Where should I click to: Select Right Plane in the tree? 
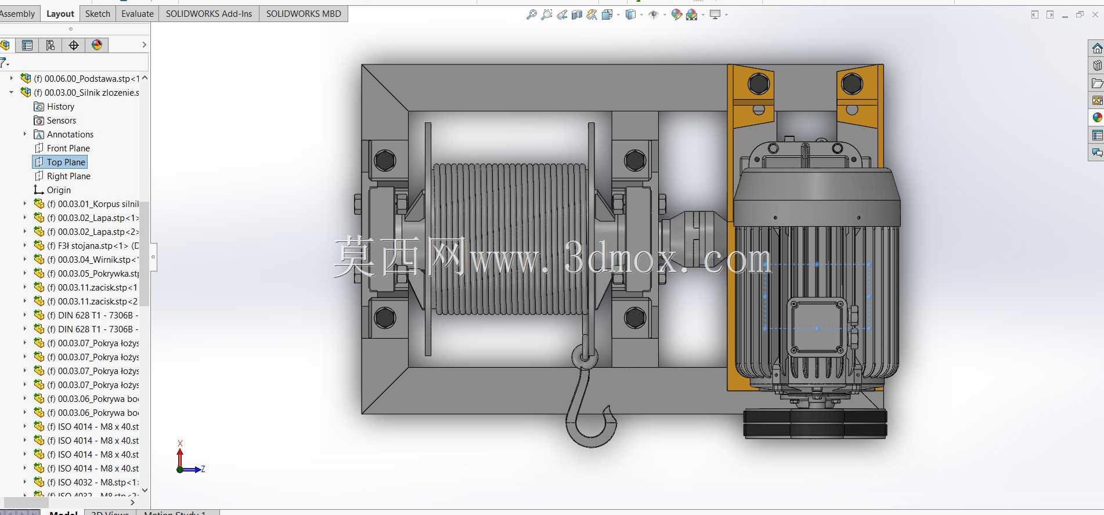(x=63, y=176)
